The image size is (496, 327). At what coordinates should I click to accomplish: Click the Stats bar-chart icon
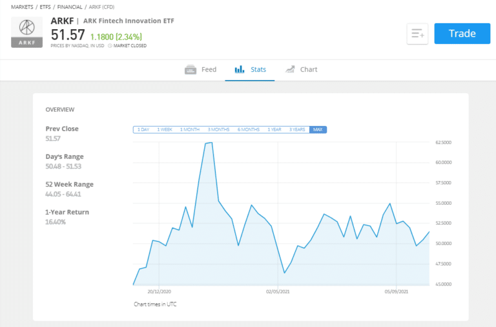point(240,69)
